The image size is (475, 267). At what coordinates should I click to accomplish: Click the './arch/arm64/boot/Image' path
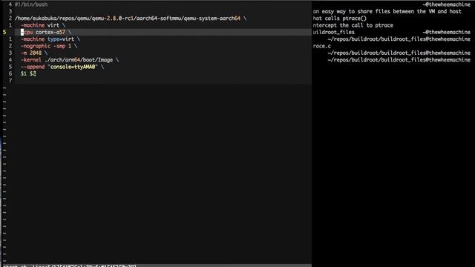pyautogui.click(x=79, y=60)
